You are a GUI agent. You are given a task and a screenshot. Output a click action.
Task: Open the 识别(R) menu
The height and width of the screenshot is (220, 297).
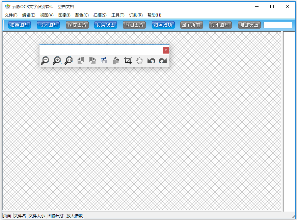(x=136, y=15)
